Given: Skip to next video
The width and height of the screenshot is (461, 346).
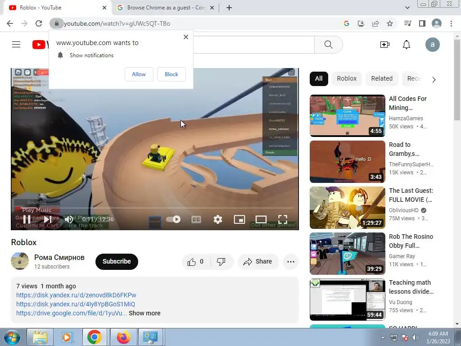Looking at the screenshot, I should [48, 219].
